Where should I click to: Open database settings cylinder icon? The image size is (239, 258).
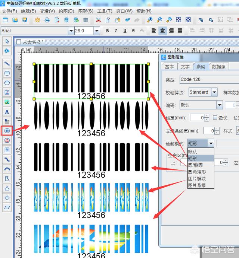[66, 20]
